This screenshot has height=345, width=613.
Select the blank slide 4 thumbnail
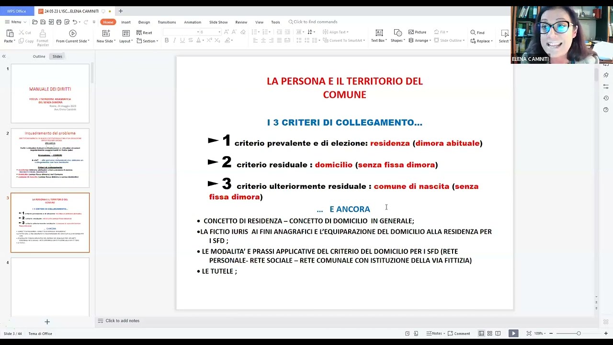(x=50, y=287)
